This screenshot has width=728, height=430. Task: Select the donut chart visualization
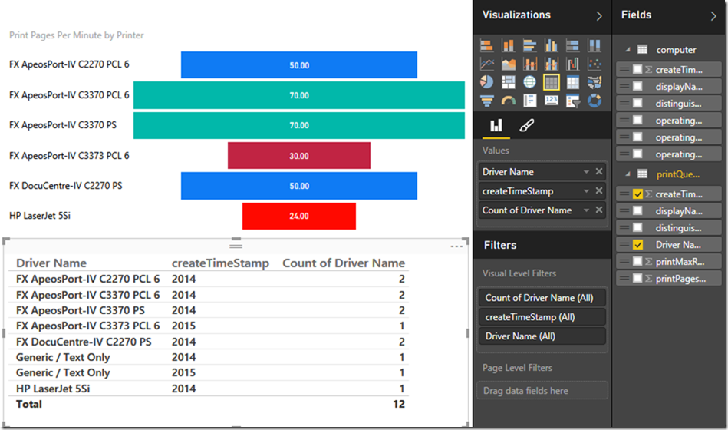tap(595, 101)
